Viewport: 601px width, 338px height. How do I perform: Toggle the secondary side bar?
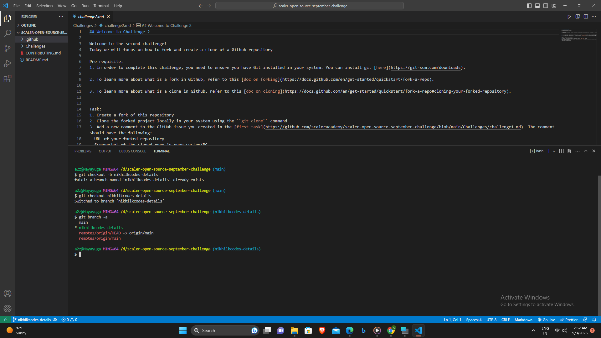click(x=546, y=5)
